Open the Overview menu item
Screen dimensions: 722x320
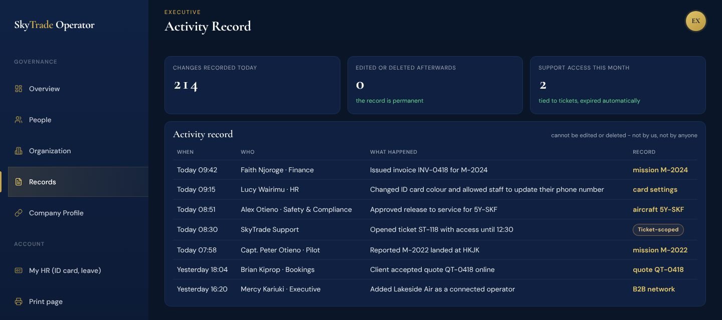78,89
